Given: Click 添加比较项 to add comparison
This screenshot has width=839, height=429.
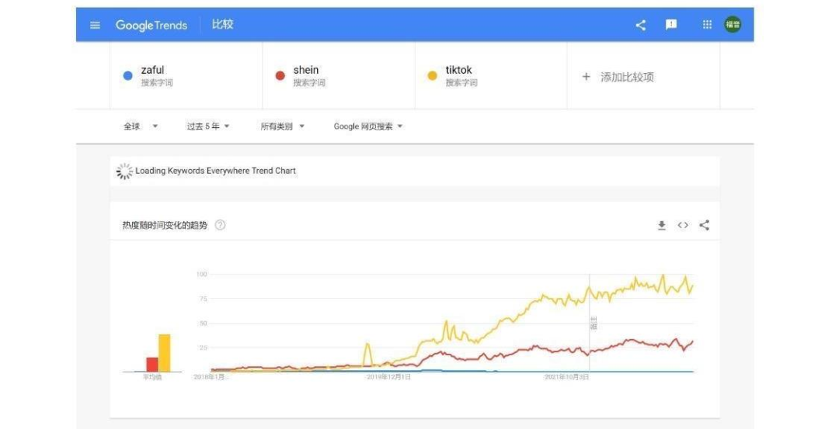Looking at the screenshot, I should (x=618, y=77).
